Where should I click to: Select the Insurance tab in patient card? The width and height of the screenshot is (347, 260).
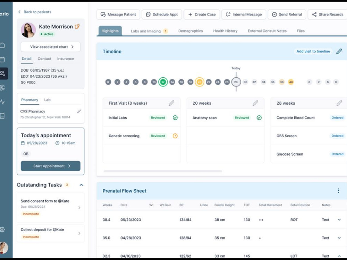coord(66,59)
